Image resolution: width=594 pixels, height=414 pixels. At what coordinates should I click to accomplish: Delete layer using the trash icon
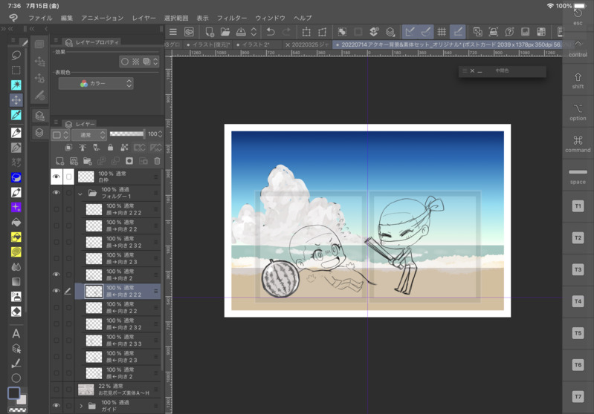pos(157,160)
